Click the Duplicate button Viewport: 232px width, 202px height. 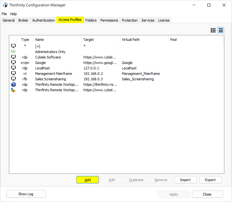pos(136,180)
